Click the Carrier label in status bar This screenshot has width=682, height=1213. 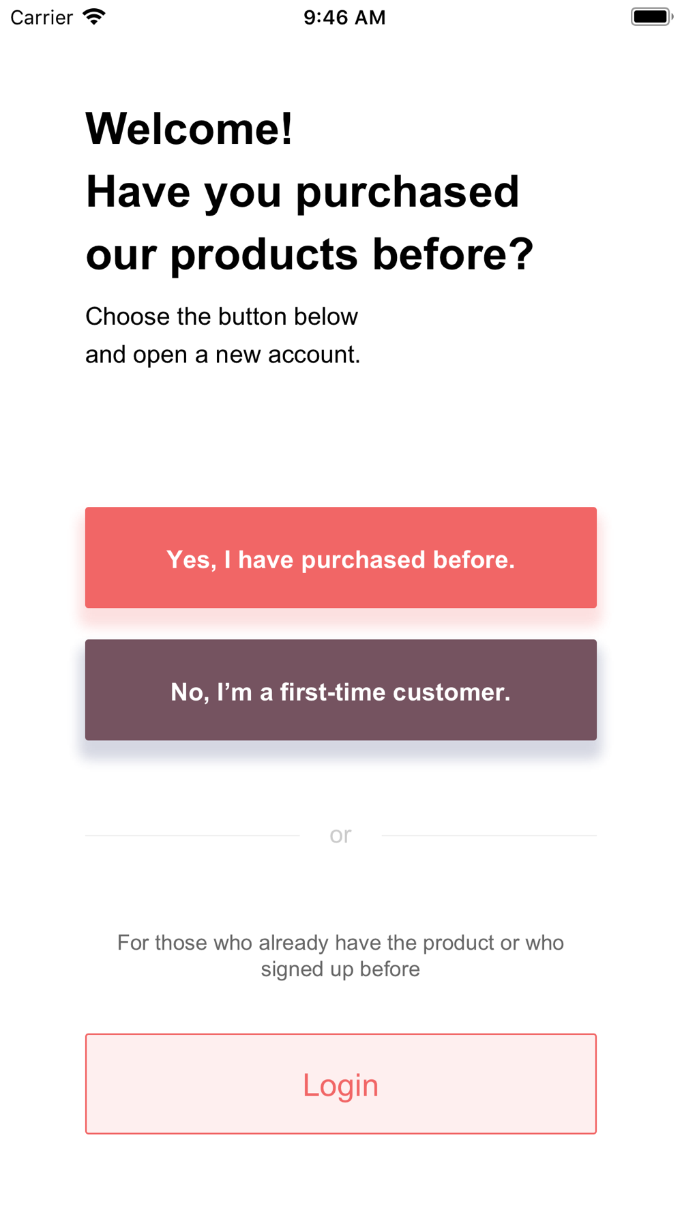pos(42,18)
